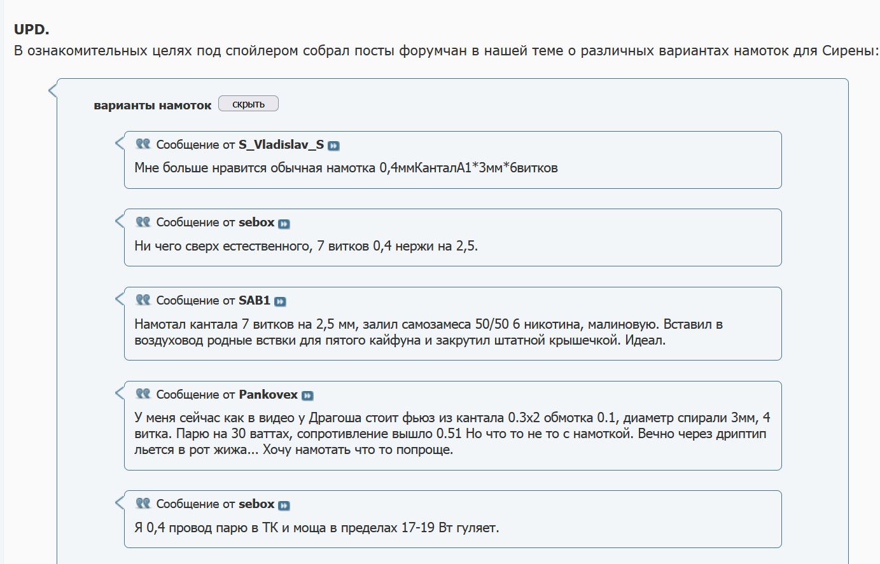Click the sebox name above 17-19 Вт text
880x564 pixels.
tap(256, 504)
